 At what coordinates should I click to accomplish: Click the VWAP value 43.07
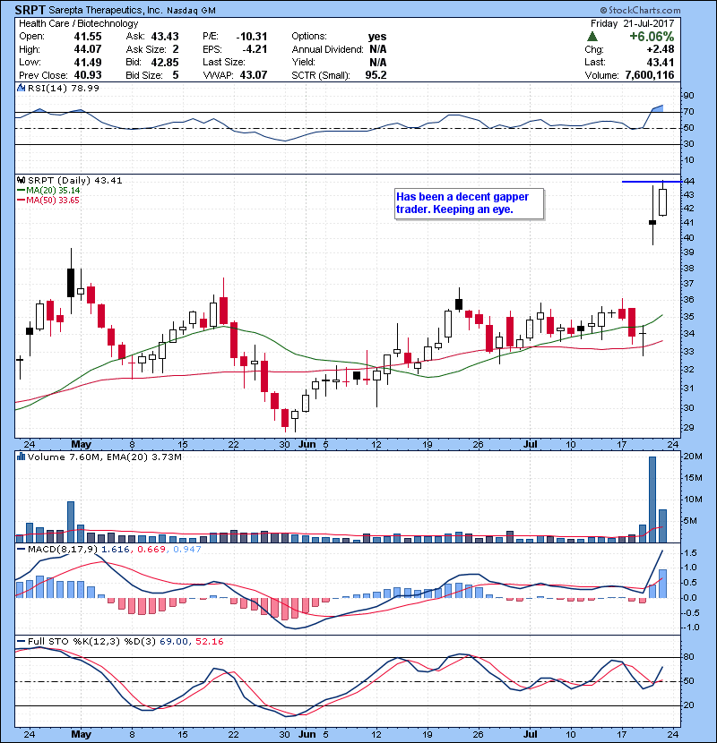pyautogui.click(x=254, y=75)
